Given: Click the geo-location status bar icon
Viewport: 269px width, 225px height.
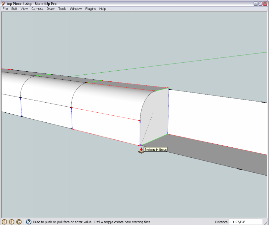Looking at the screenshot, I should 4,222.
